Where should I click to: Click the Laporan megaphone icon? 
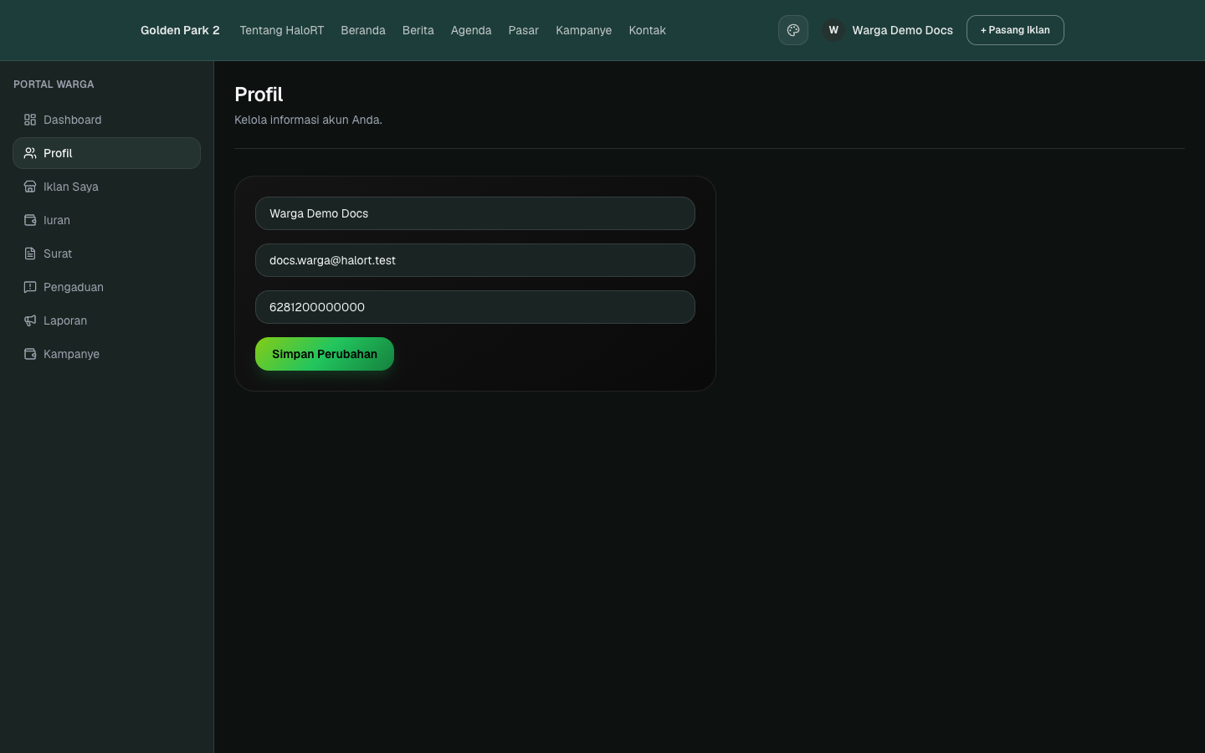click(x=30, y=320)
